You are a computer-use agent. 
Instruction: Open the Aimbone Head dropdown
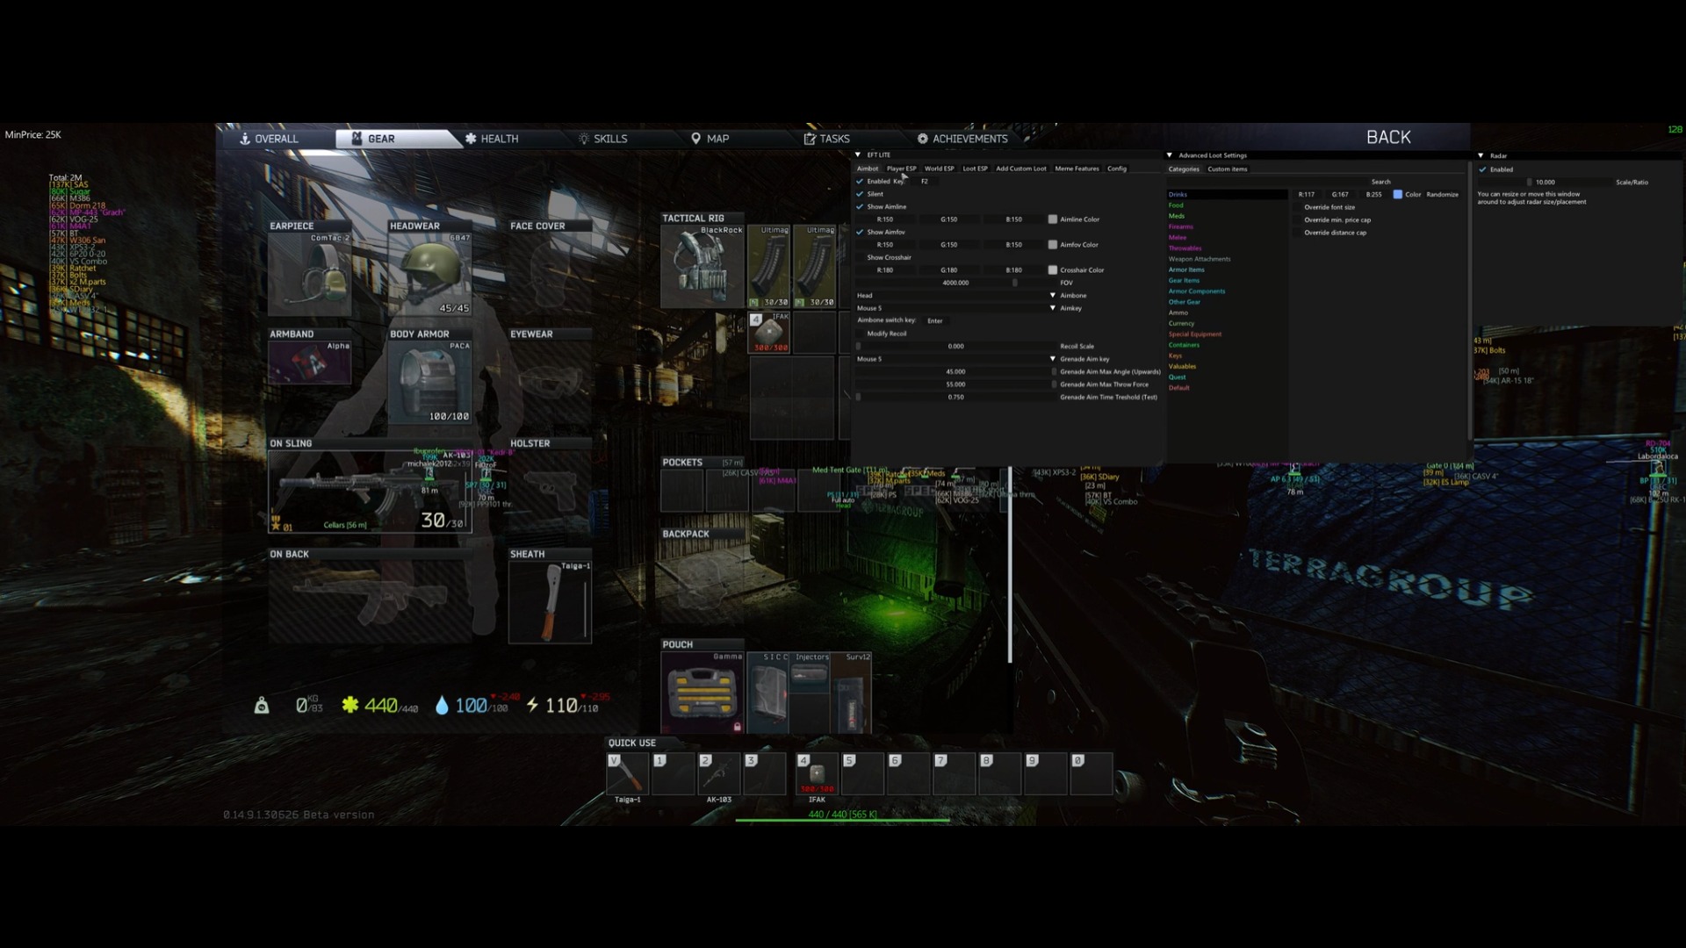point(1052,296)
